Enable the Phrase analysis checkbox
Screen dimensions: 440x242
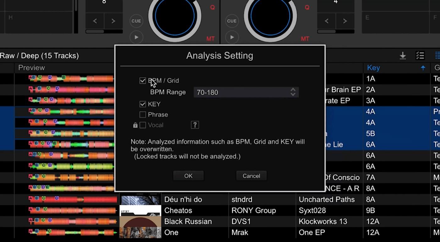[x=143, y=115]
